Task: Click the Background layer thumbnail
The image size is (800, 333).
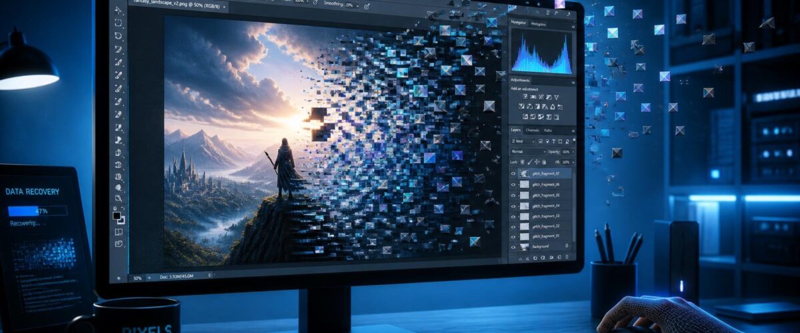Action: 525,246
